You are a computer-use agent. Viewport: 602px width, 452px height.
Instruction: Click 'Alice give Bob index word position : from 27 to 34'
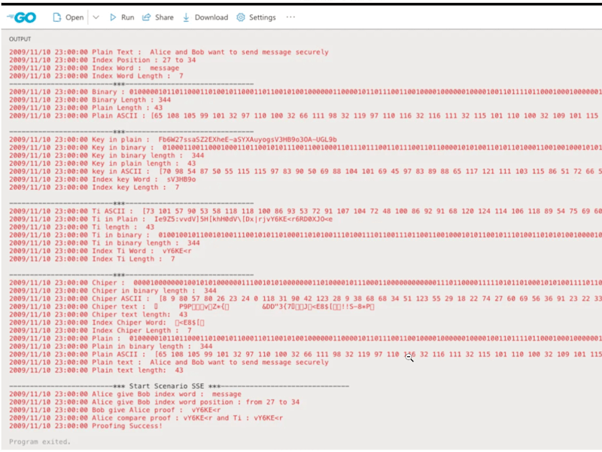pyautogui.click(x=154, y=402)
